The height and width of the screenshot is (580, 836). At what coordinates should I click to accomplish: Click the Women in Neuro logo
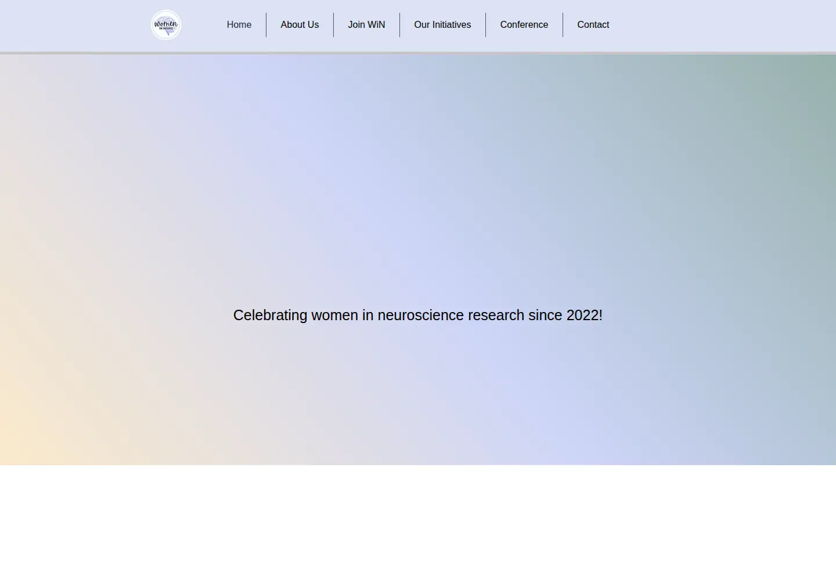coord(166,25)
